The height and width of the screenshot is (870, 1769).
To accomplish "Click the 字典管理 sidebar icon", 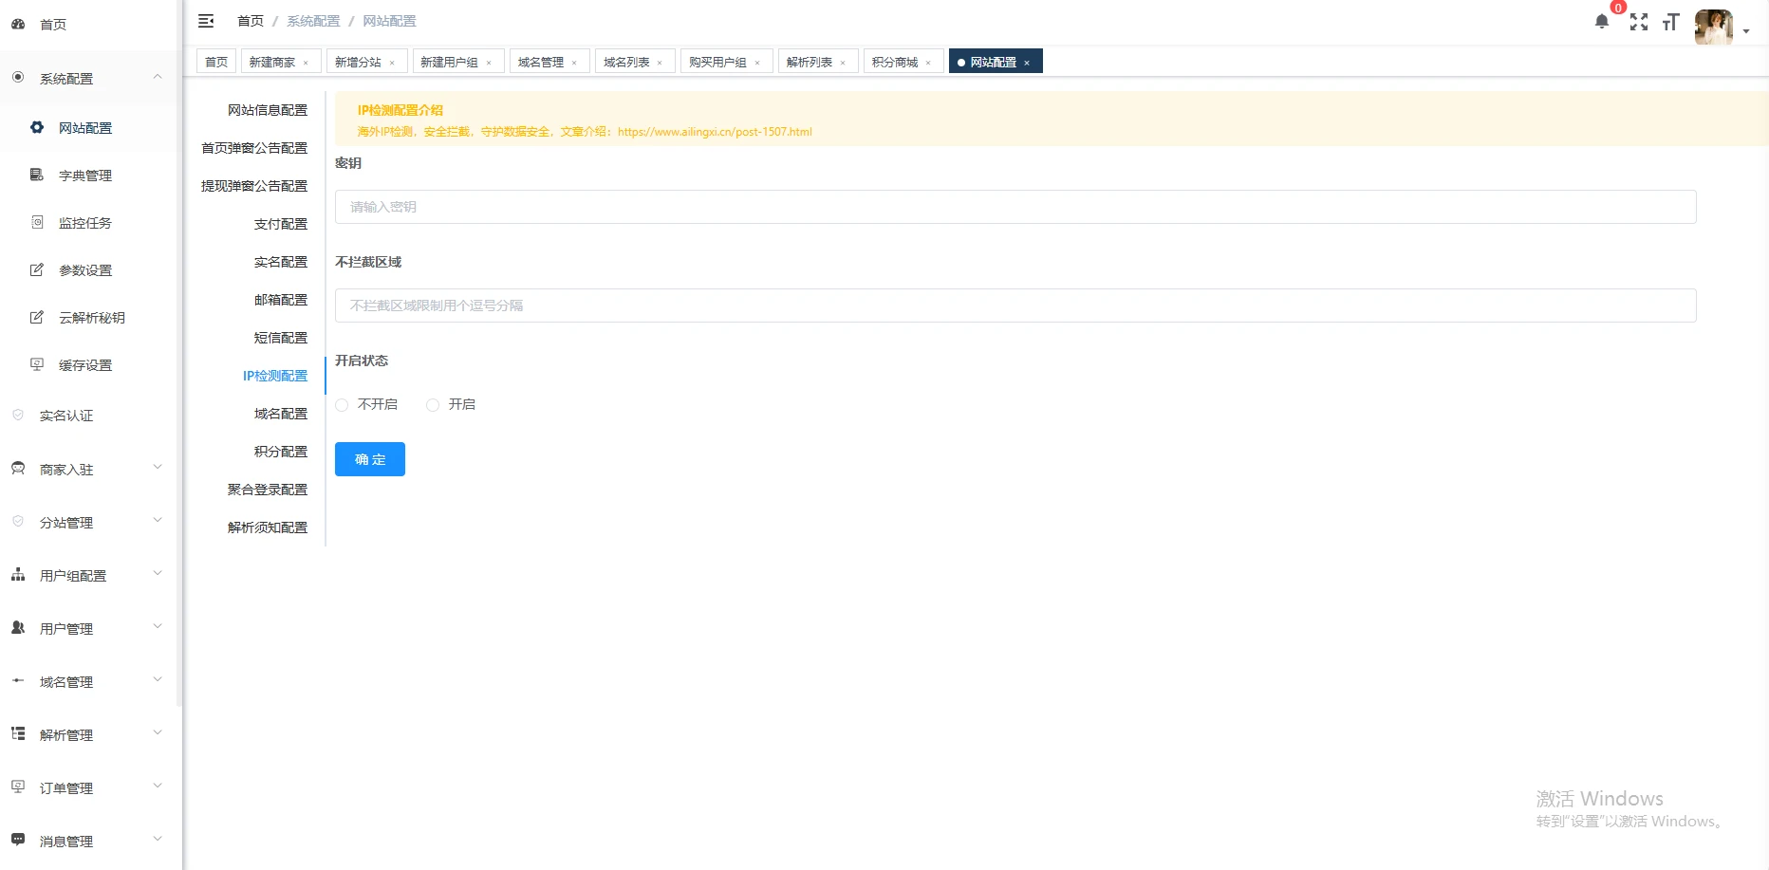I will point(37,175).
